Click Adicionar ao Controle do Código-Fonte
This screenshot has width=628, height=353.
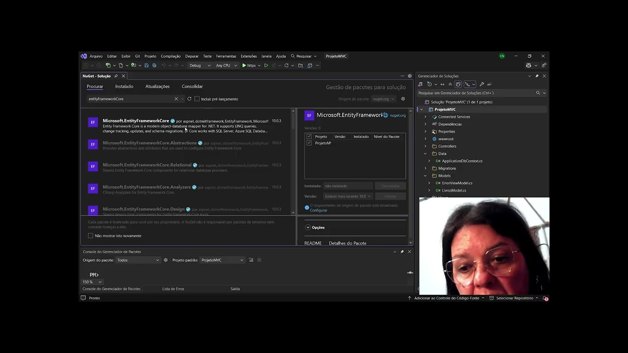point(446,298)
